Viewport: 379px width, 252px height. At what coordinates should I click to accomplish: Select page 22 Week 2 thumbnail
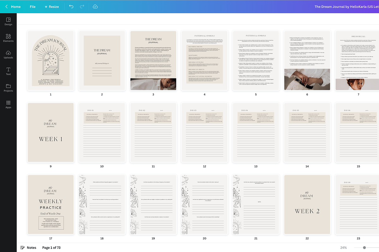coord(307,204)
